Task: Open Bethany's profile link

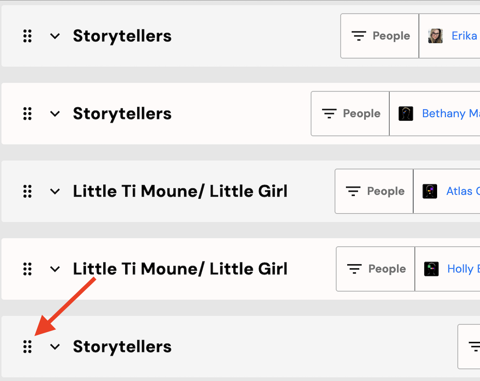Action: click(x=451, y=113)
